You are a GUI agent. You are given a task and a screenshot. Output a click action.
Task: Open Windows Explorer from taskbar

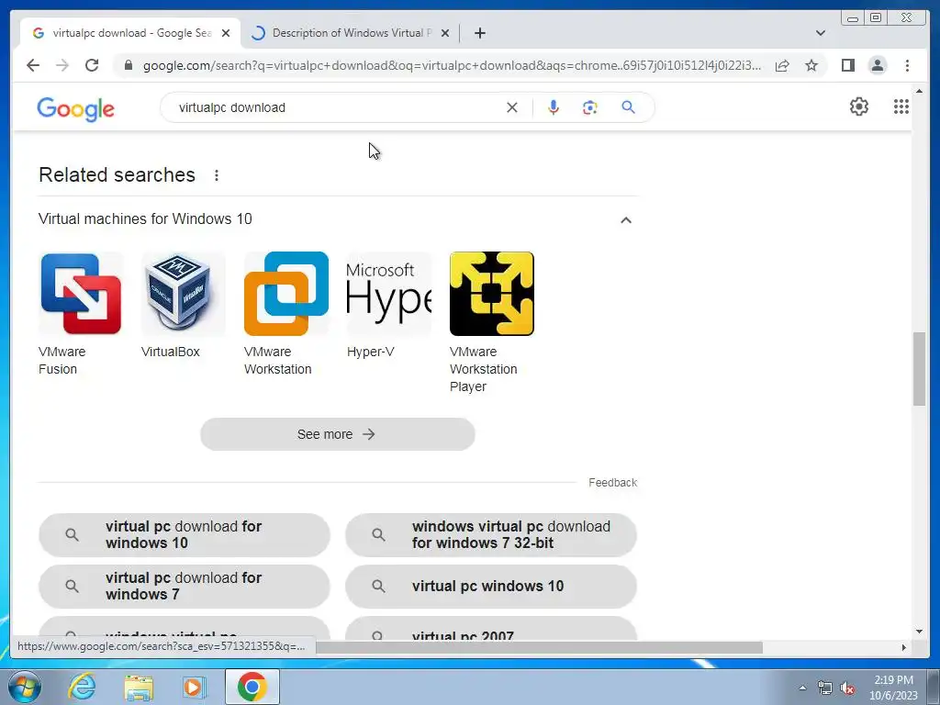pos(139,687)
